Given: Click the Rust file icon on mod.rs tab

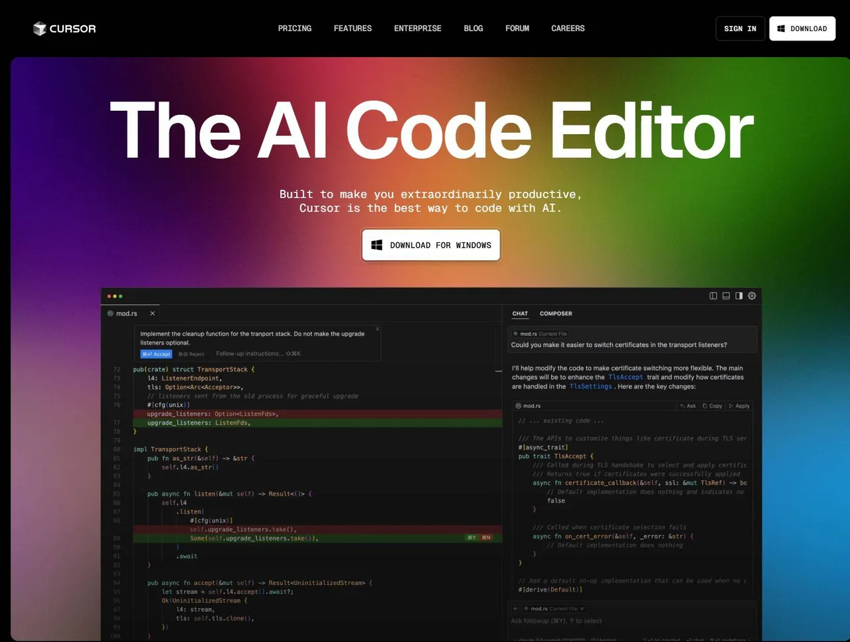Looking at the screenshot, I should [110, 313].
